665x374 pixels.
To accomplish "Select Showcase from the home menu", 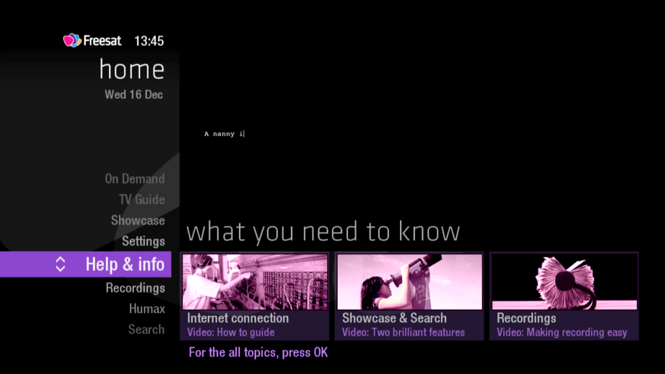I will click(x=138, y=220).
